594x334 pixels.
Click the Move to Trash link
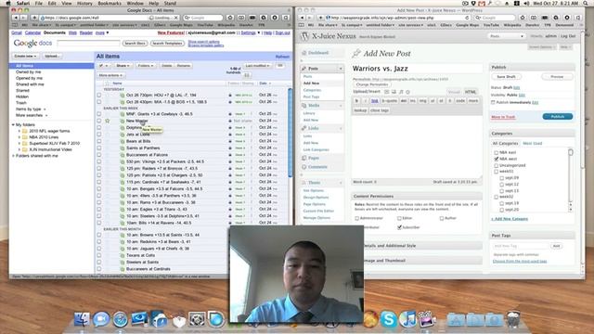click(503, 117)
